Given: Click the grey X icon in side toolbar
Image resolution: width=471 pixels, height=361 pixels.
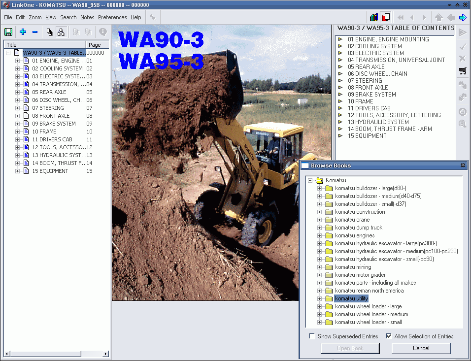Looking at the screenshot, I should pos(463,58).
